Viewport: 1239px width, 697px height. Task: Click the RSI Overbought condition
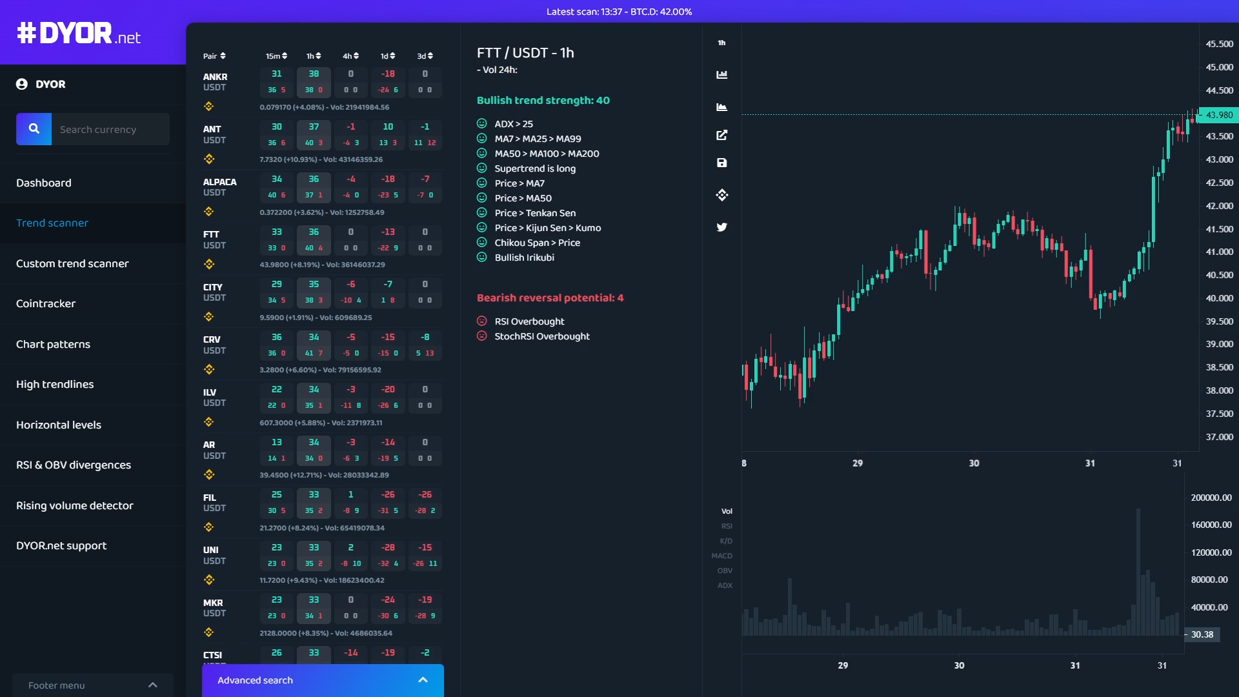pos(529,321)
